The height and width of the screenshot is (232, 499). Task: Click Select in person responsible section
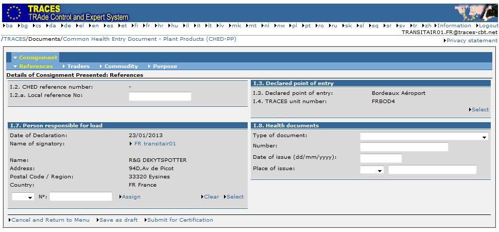click(234, 197)
